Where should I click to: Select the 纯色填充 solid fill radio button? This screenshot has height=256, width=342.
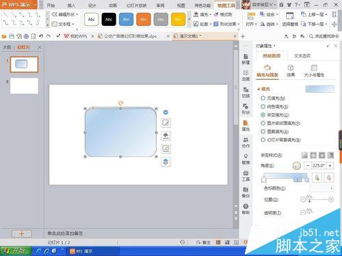263,106
